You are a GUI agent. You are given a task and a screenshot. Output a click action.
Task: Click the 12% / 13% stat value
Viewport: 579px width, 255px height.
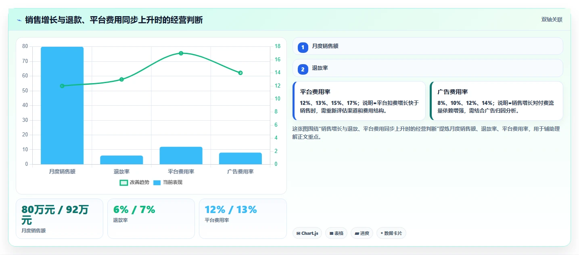231,210
